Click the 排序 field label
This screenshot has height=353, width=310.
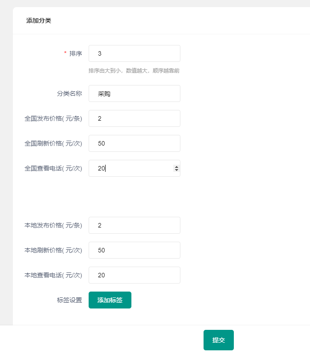coord(76,53)
